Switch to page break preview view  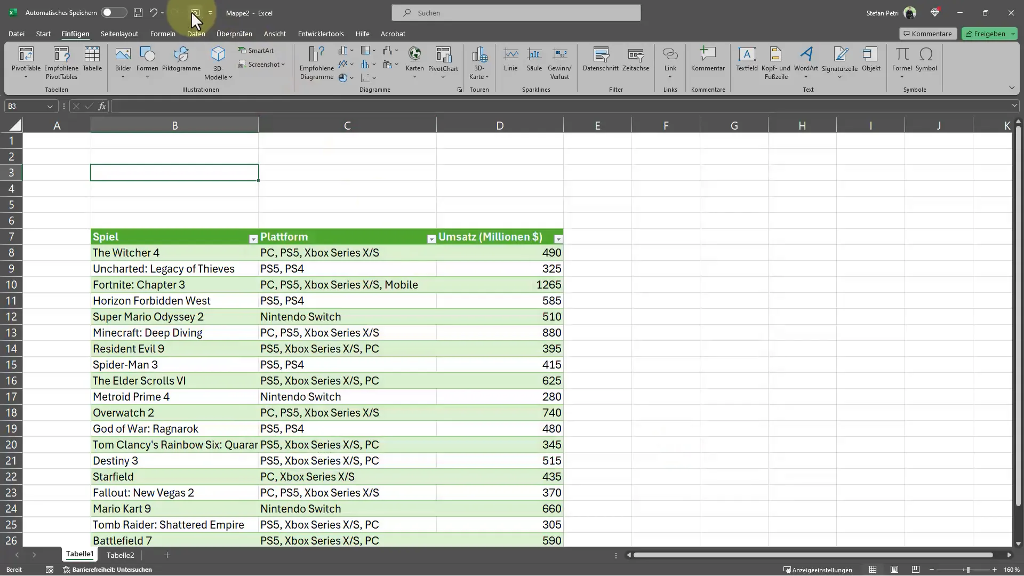coord(916,570)
